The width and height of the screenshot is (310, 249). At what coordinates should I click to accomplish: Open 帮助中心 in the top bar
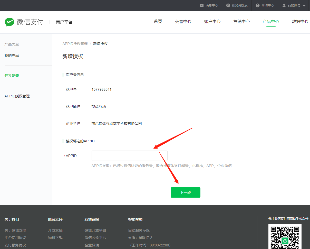click(268, 5)
